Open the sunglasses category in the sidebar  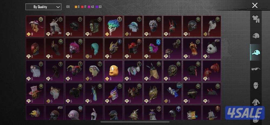[x=256, y=69]
